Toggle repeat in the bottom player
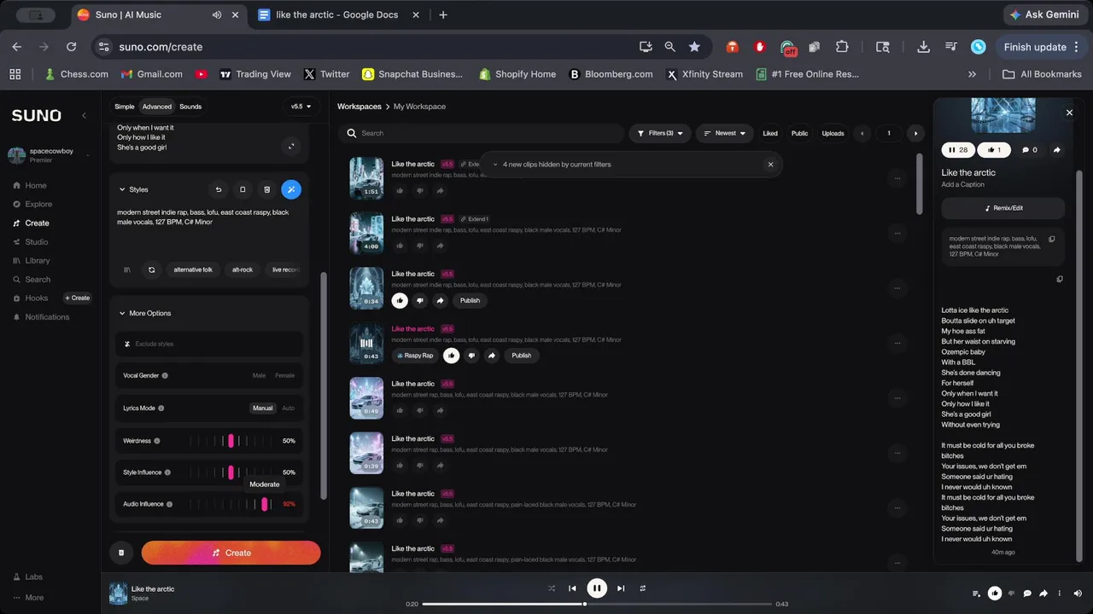 [643, 588]
